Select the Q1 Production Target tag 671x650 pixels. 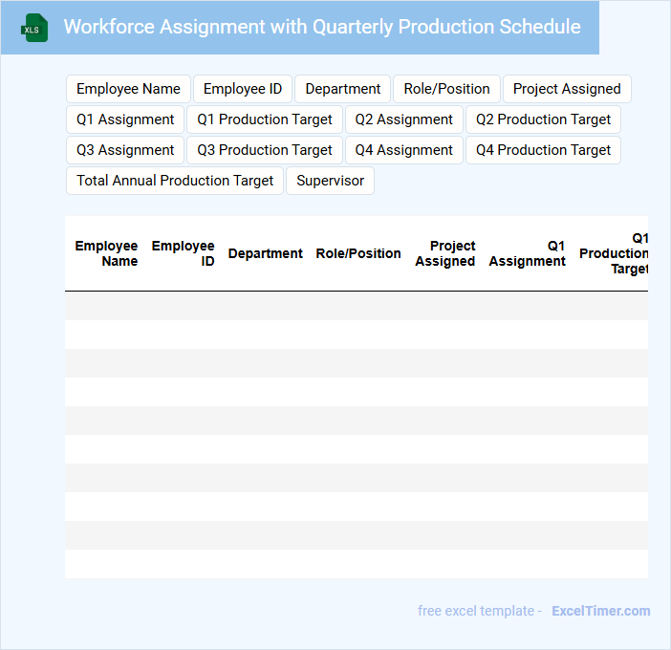point(265,119)
